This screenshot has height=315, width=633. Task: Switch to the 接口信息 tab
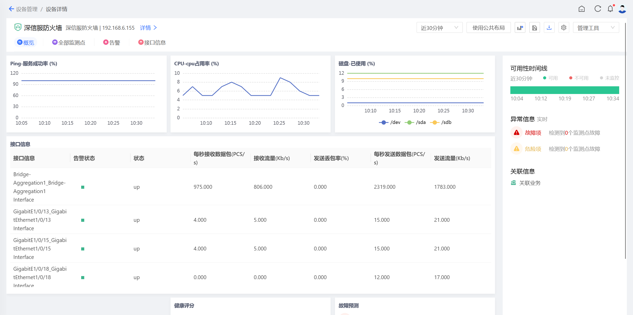pos(152,43)
